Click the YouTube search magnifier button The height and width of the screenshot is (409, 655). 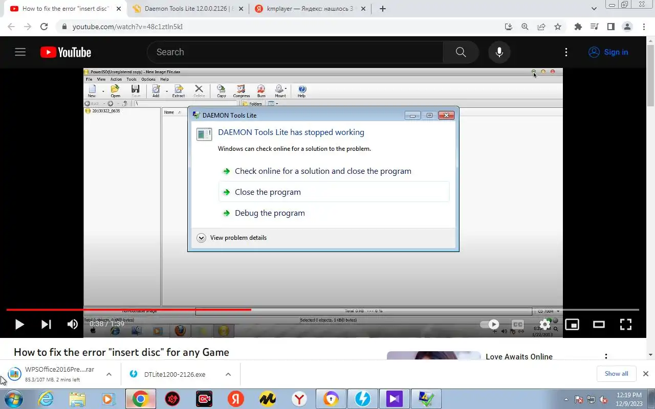pos(461,52)
